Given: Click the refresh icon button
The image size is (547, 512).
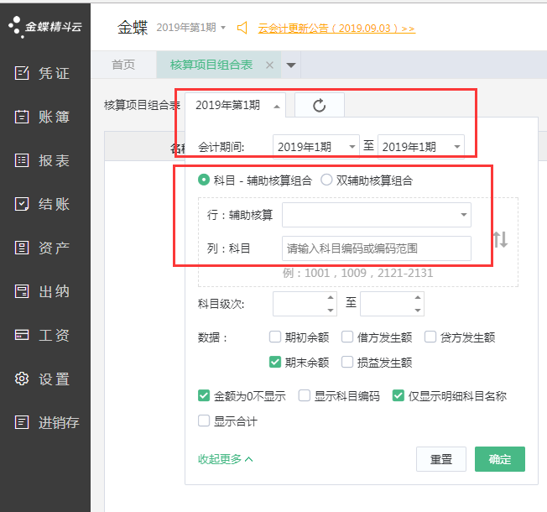Looking at the screenshot, I should coord(319,105).
